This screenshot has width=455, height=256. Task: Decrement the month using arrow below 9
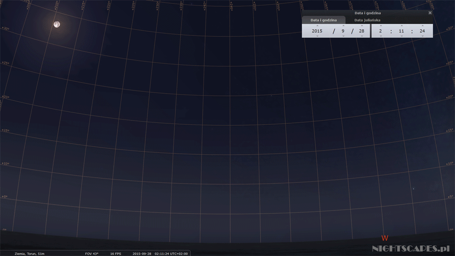[343, 36]
